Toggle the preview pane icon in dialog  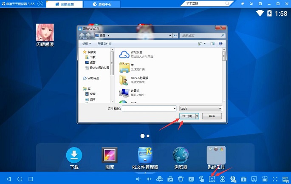coord(212,43)
